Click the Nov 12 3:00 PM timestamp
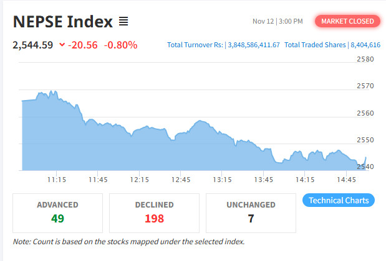 pyautogui.click(x=277, y=22)
